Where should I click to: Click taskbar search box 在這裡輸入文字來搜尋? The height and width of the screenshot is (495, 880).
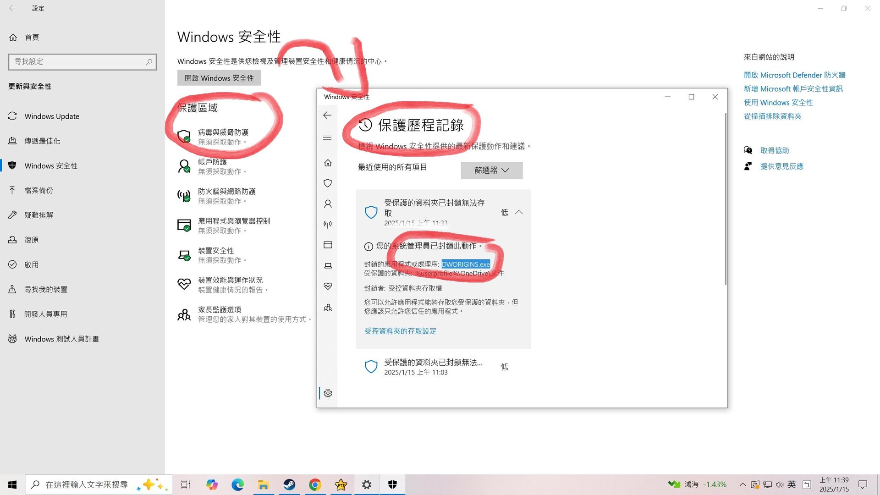[99, 484]
